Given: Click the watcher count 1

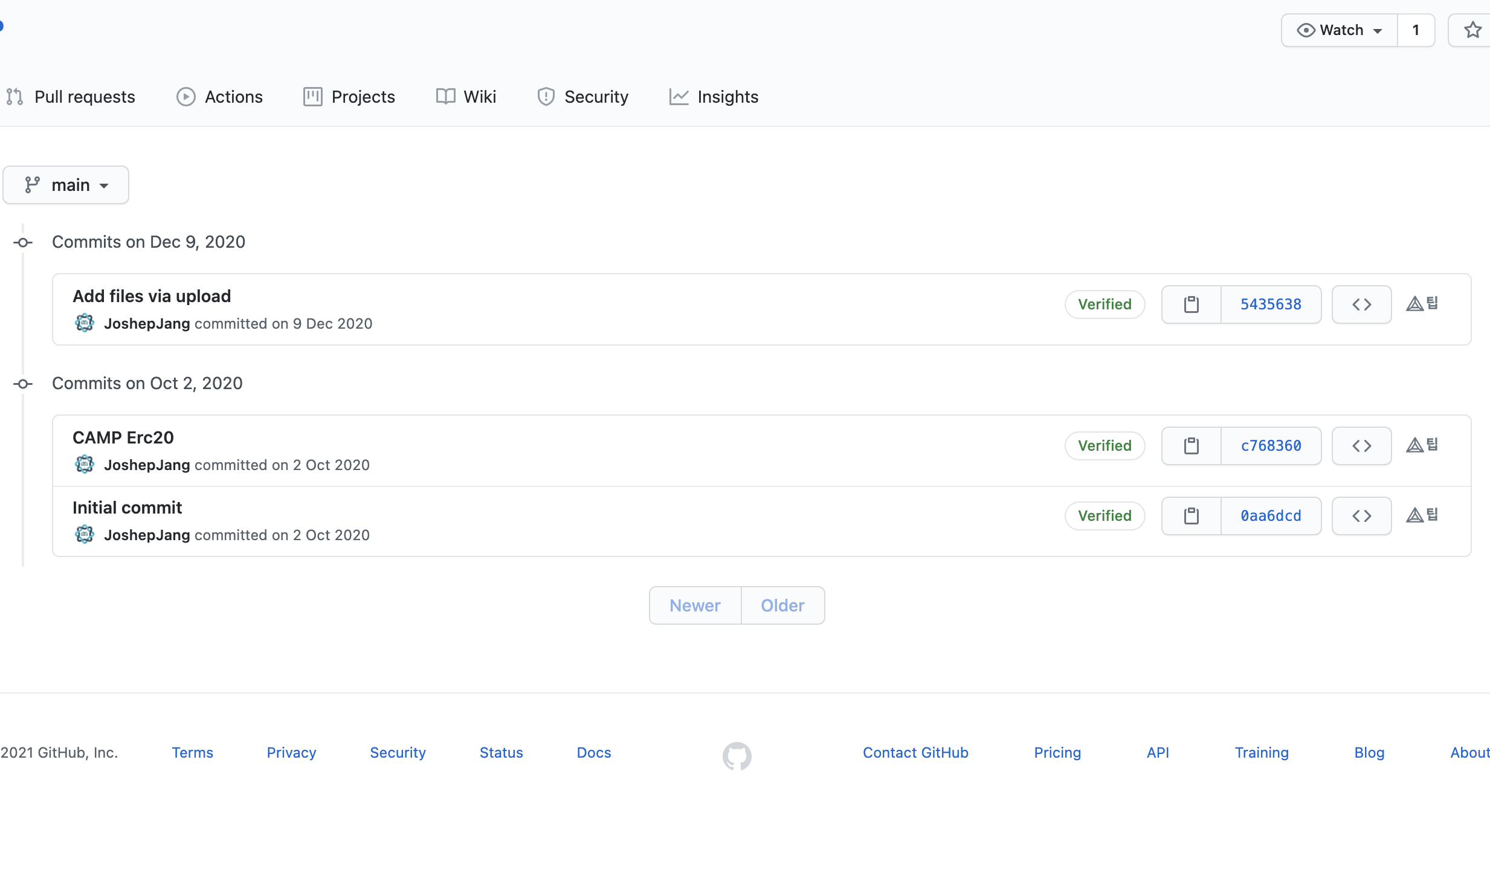Looking at the screenshot, I should (x=1415, y=30).
